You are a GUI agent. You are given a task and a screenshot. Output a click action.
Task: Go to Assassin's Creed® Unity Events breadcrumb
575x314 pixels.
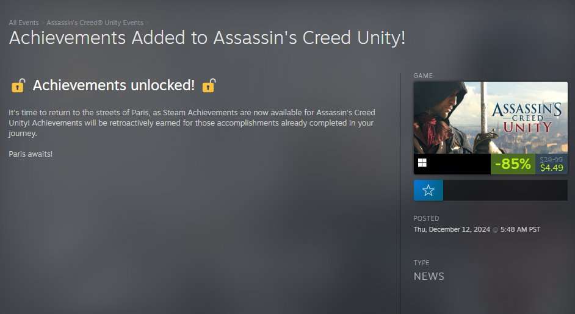[95, 23]
